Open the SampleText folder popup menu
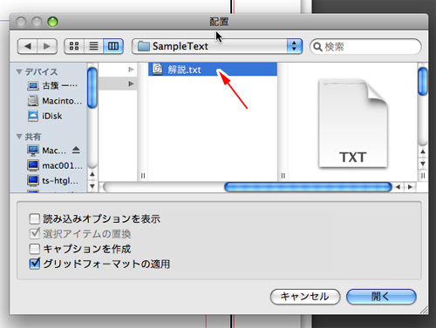Image resolution: width=436 pixels, height=328 pixels. [217, 46]
